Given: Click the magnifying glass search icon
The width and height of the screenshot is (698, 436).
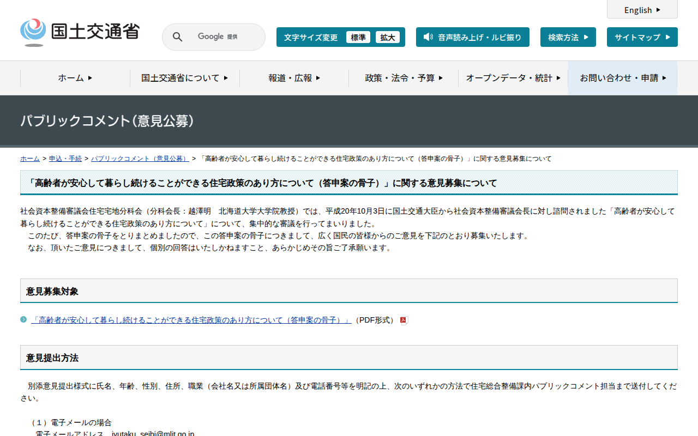Looking at the screenshot, I should click(177, 37).
